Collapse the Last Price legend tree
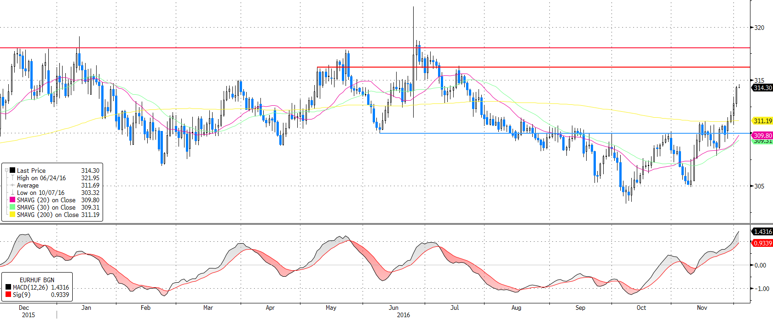This screenshot has height=319, width=773. (x=6, y=170)
